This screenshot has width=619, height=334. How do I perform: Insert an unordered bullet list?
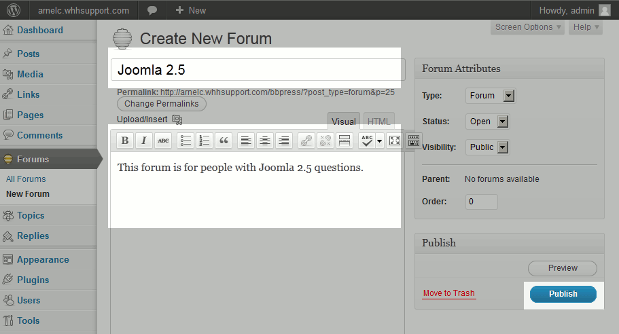point(185,141)
